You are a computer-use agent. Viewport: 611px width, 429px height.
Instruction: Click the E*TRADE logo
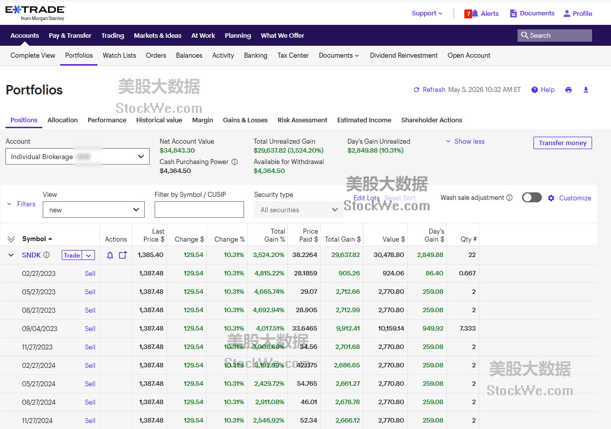pyautogui.click(x=35, y=13)
